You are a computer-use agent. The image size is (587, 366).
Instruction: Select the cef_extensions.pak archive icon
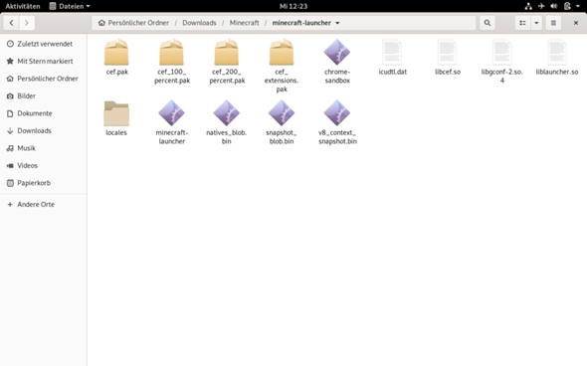click(x=282, y=52)
